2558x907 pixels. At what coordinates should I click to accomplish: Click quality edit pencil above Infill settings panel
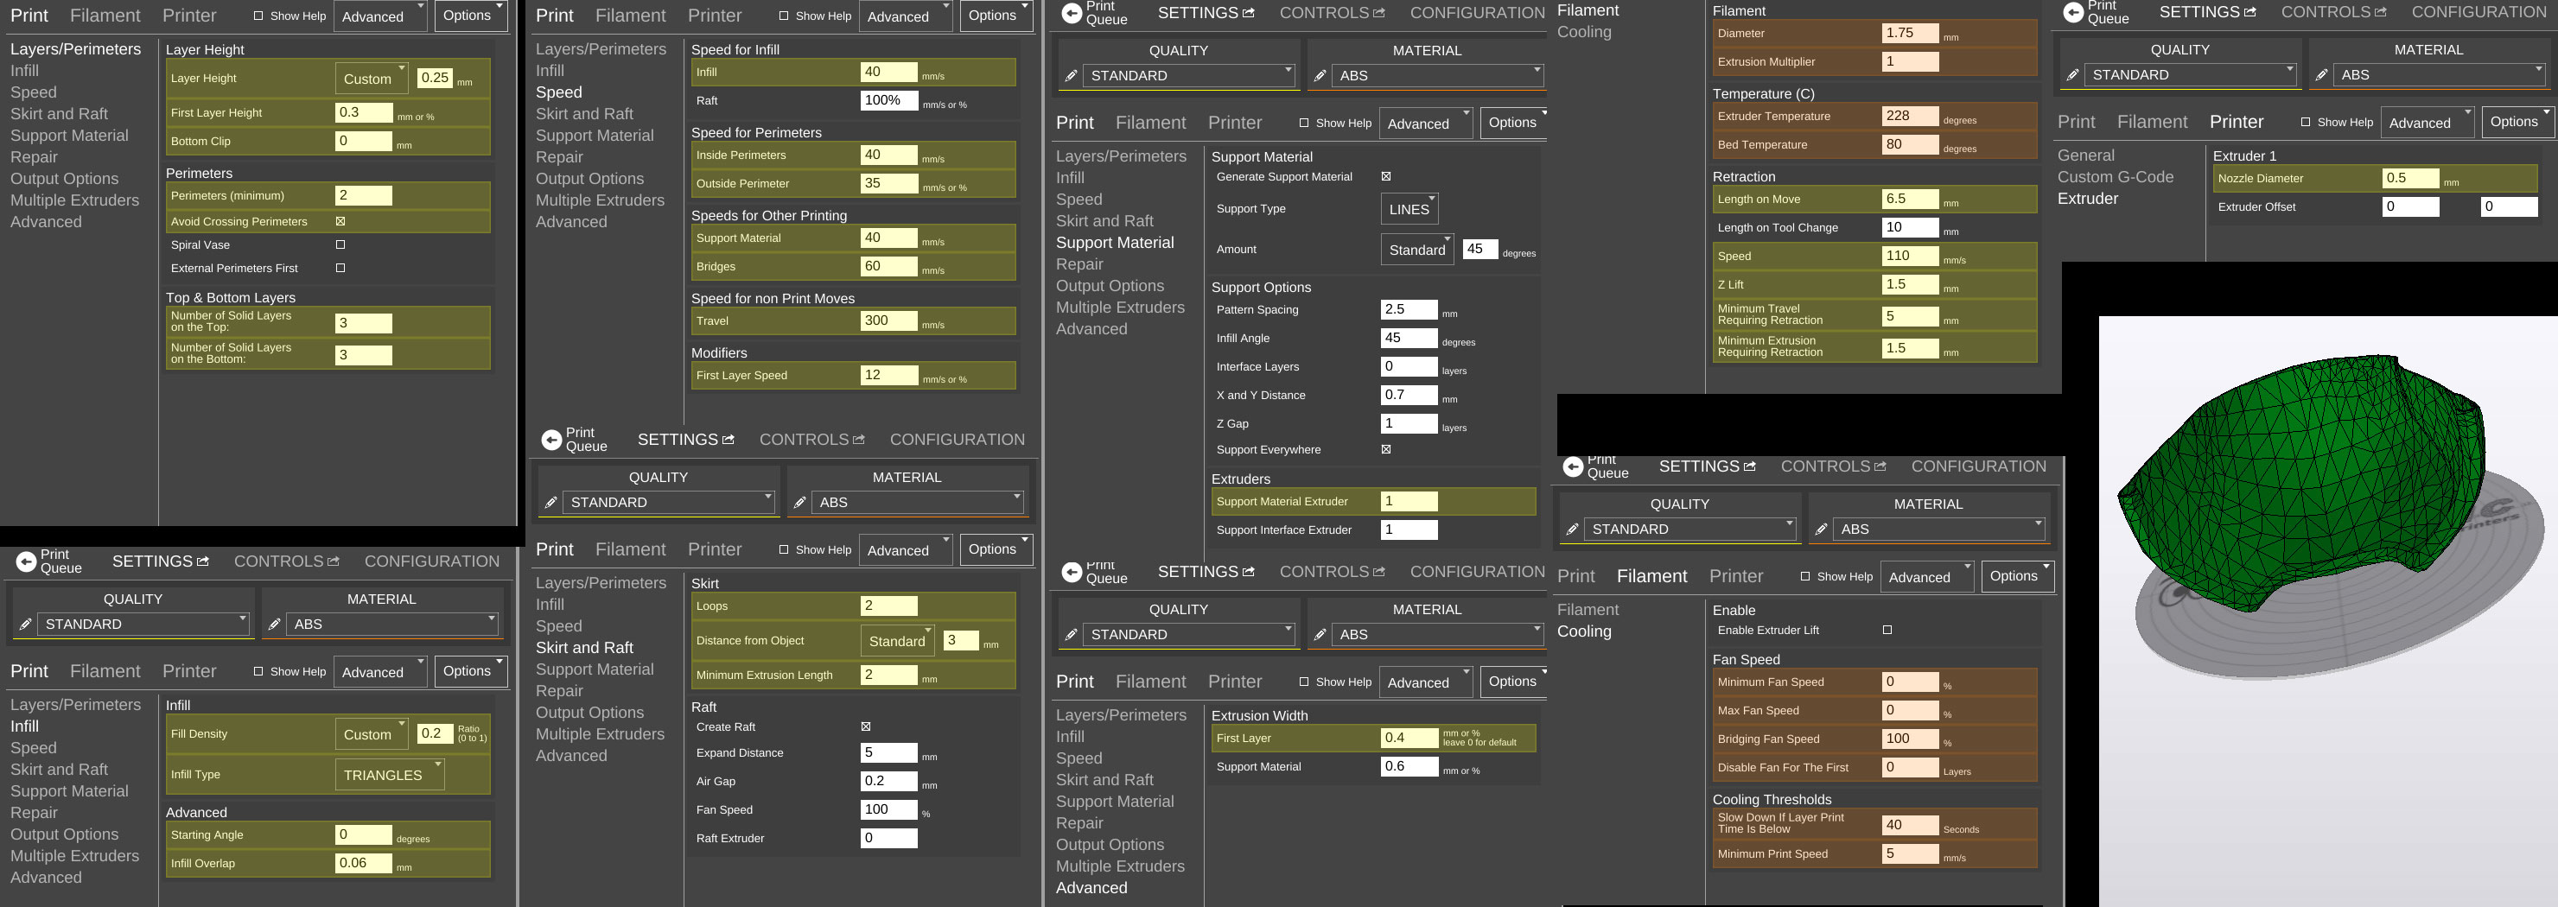[x=26, y=625]
